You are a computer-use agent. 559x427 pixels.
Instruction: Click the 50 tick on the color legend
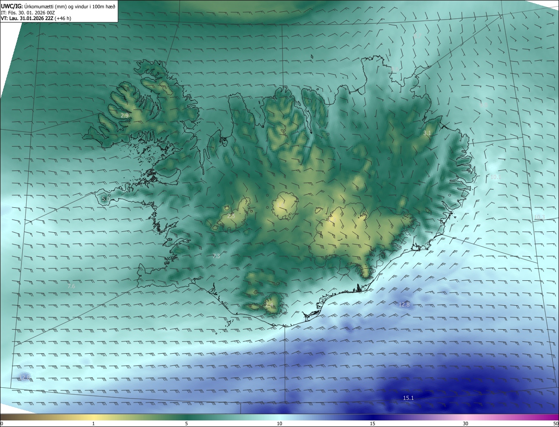pyautogui.click(x=556, y=424)
